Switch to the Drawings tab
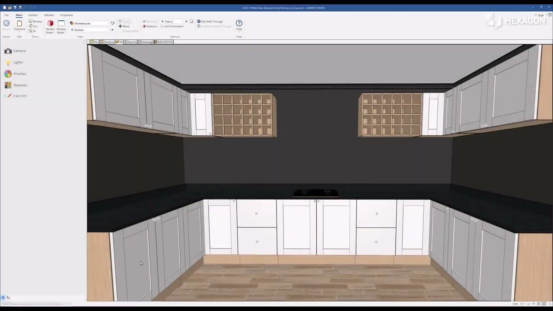553x311 pixels. pos(145,42)
